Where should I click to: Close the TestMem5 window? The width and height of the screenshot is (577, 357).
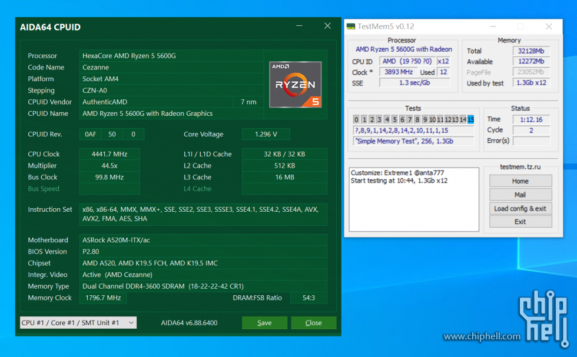549,26
